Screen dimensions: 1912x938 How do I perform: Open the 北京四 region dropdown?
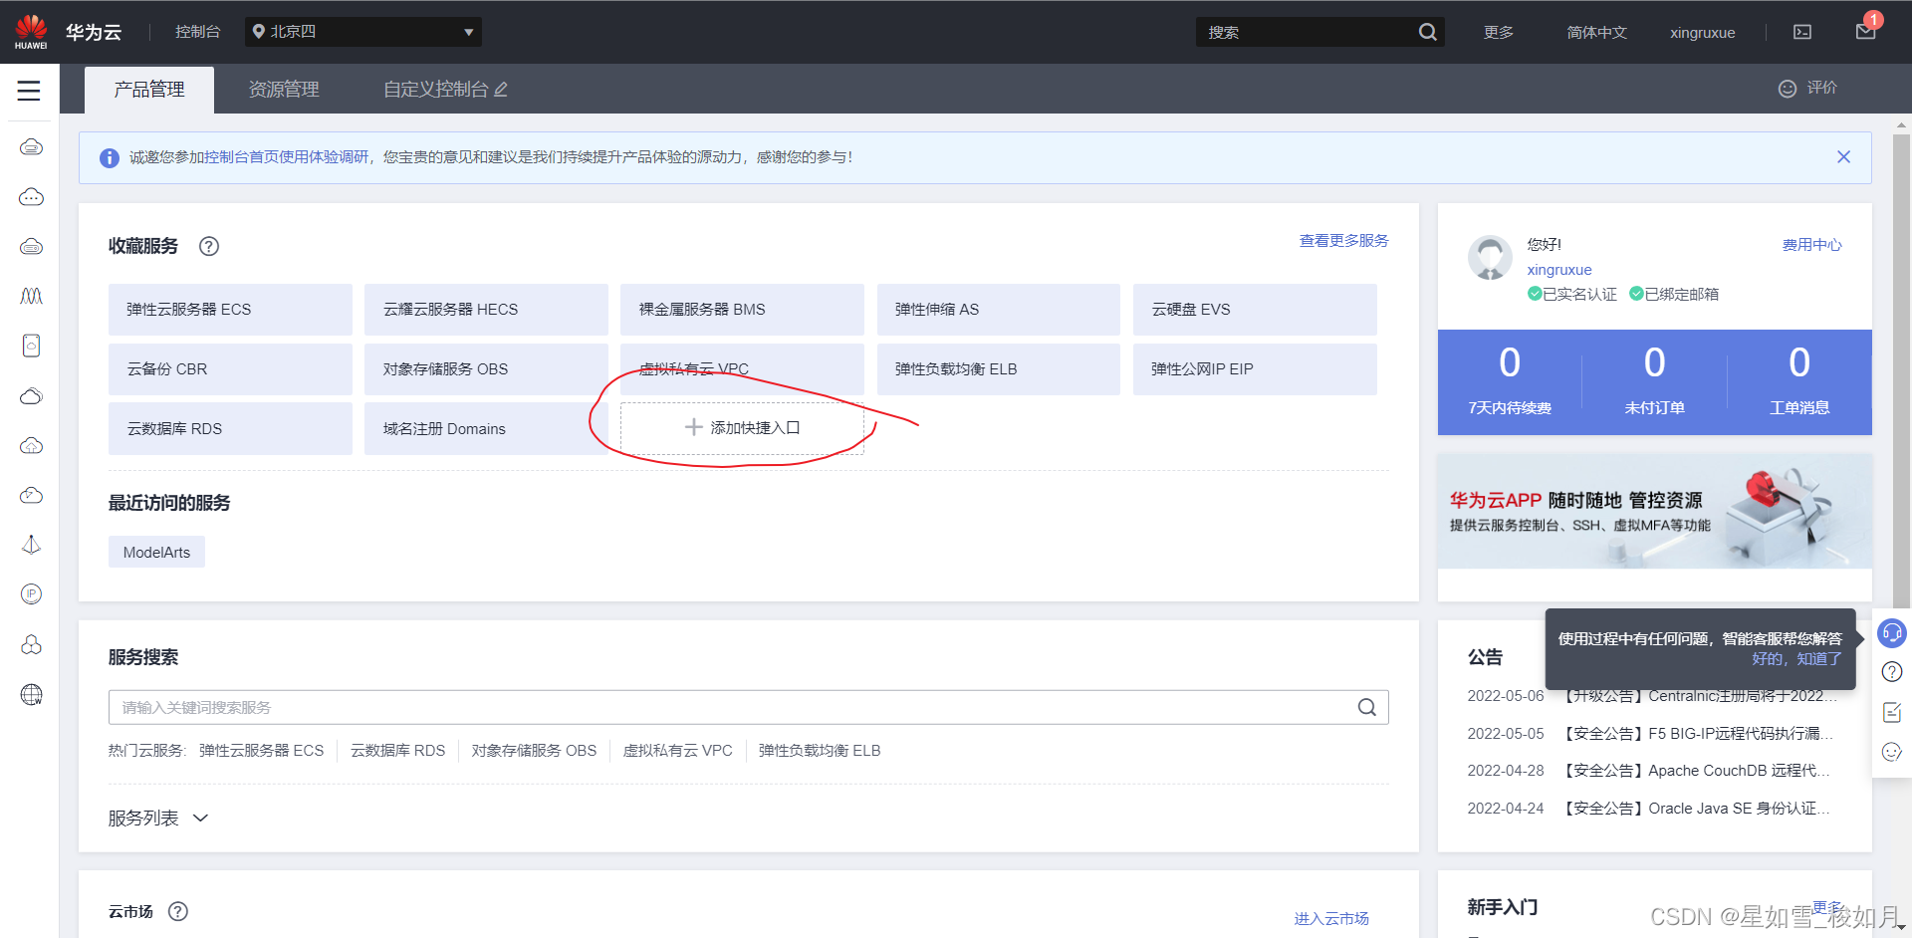click(363, 32)
